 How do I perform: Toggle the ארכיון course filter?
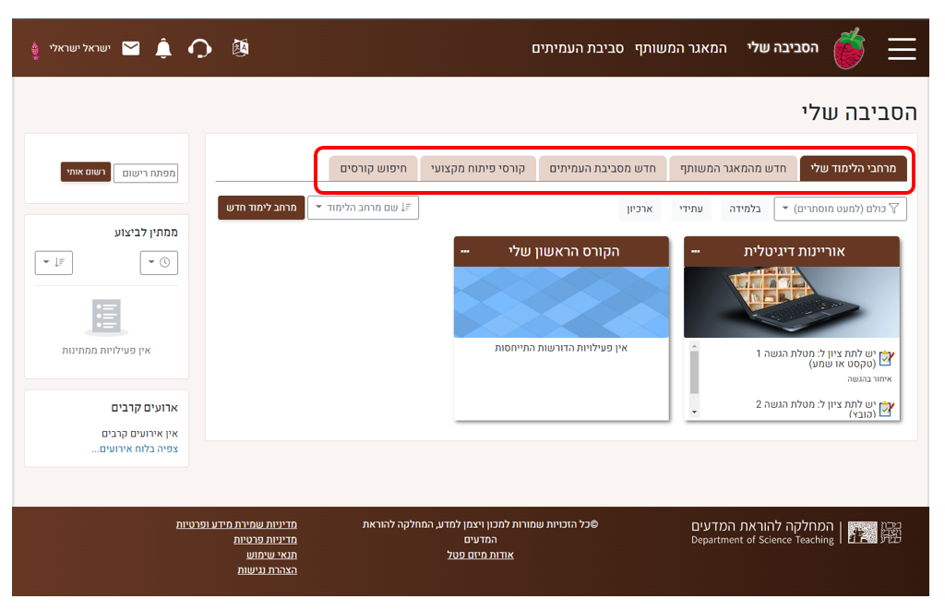click(x=640, y=209)
